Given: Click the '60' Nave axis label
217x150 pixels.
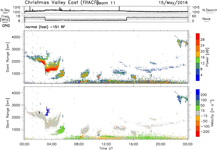Looking at the screenshot, I should coord(194,16).
